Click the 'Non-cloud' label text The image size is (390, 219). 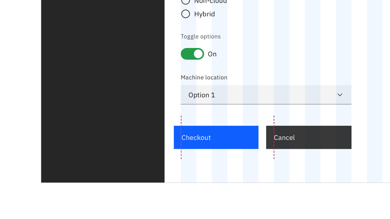[x=211, y=2]
